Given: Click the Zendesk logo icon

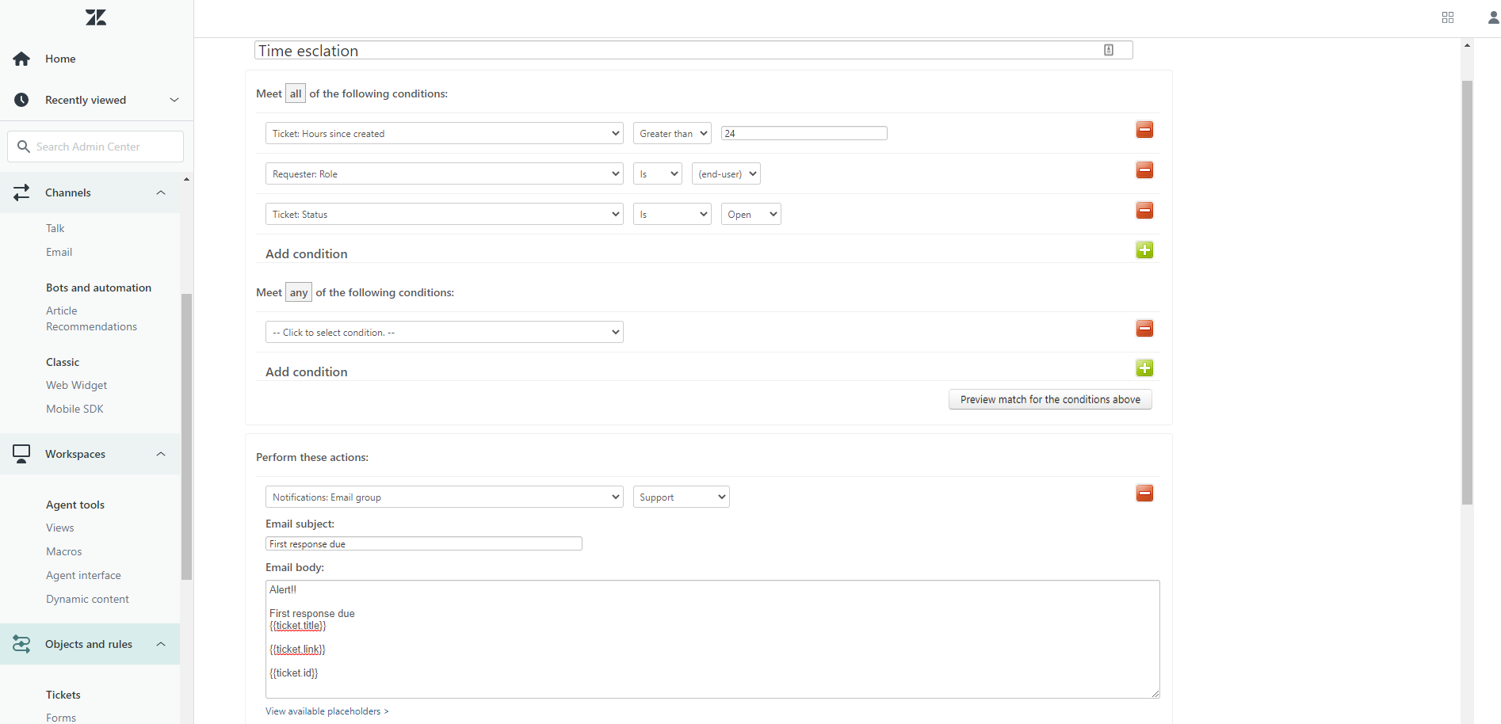Looking at the screenshot, I should [96, 17].
